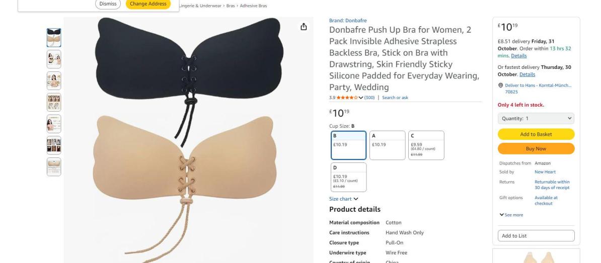The image size is (601, 263).
Task: Select cup size A option
Action: click(387, 145)
